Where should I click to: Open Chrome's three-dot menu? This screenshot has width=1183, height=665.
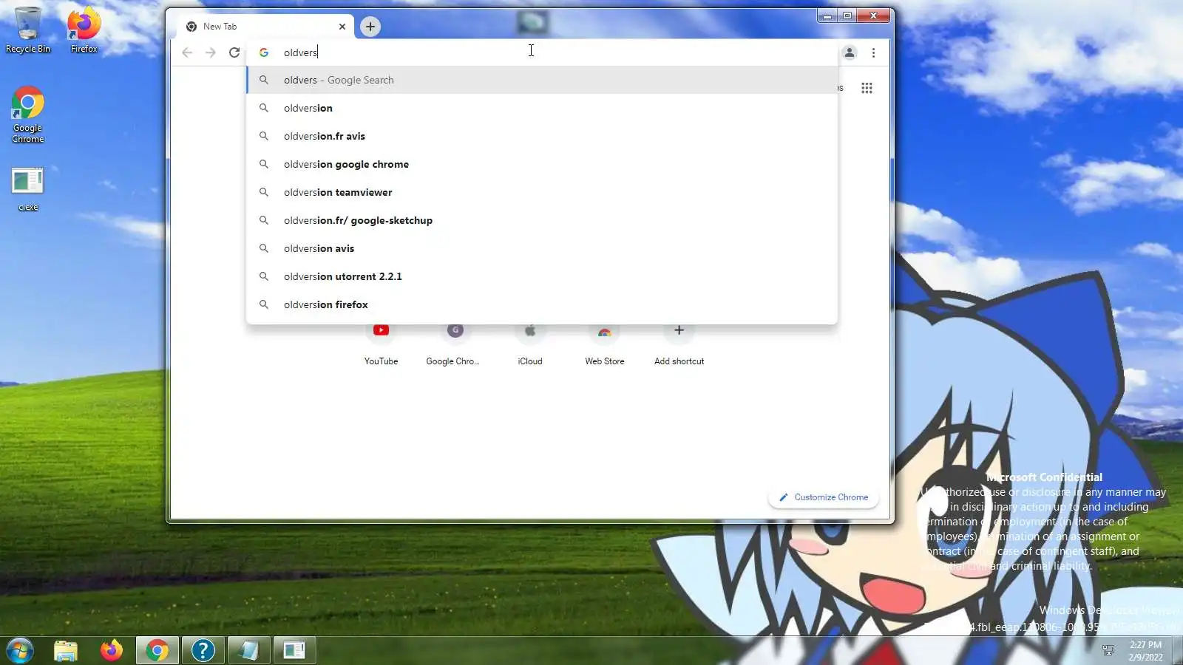click(x=873, y=52)
